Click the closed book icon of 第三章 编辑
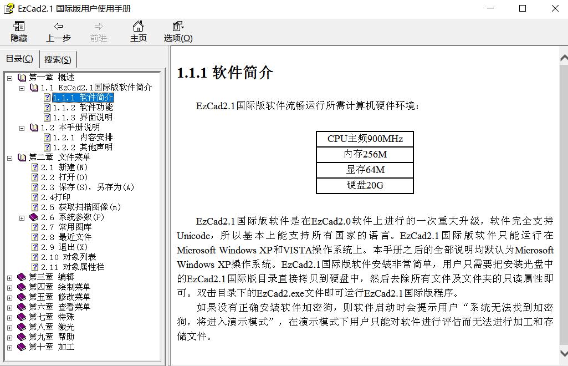Viewport: 568px width, 366px height. pos(22,277)
